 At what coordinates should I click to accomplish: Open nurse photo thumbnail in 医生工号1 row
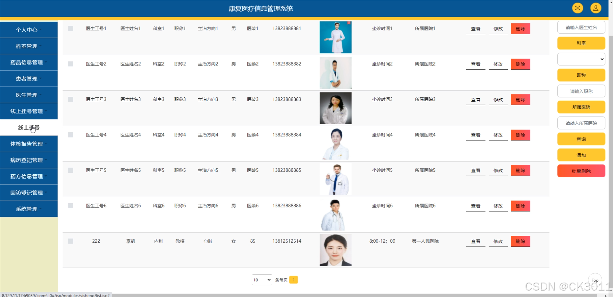[335, 37]
